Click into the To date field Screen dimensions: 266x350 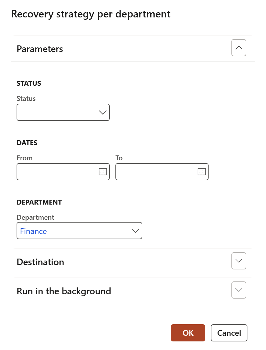click(x=156, y=172)
